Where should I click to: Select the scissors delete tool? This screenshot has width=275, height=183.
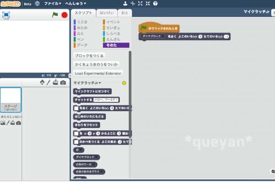click(x=133, y=4)
